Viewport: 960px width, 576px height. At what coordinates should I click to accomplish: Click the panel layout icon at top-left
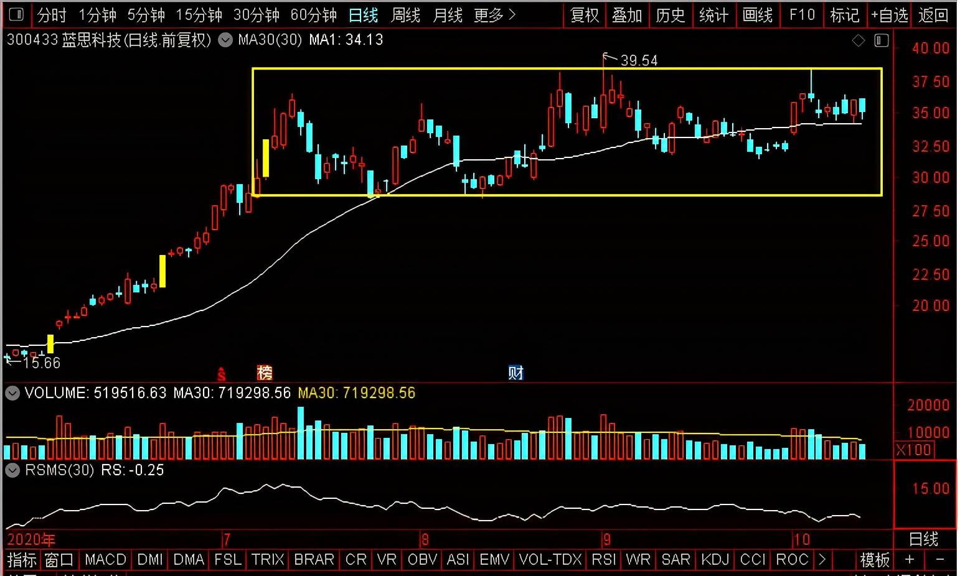[16, 14]
